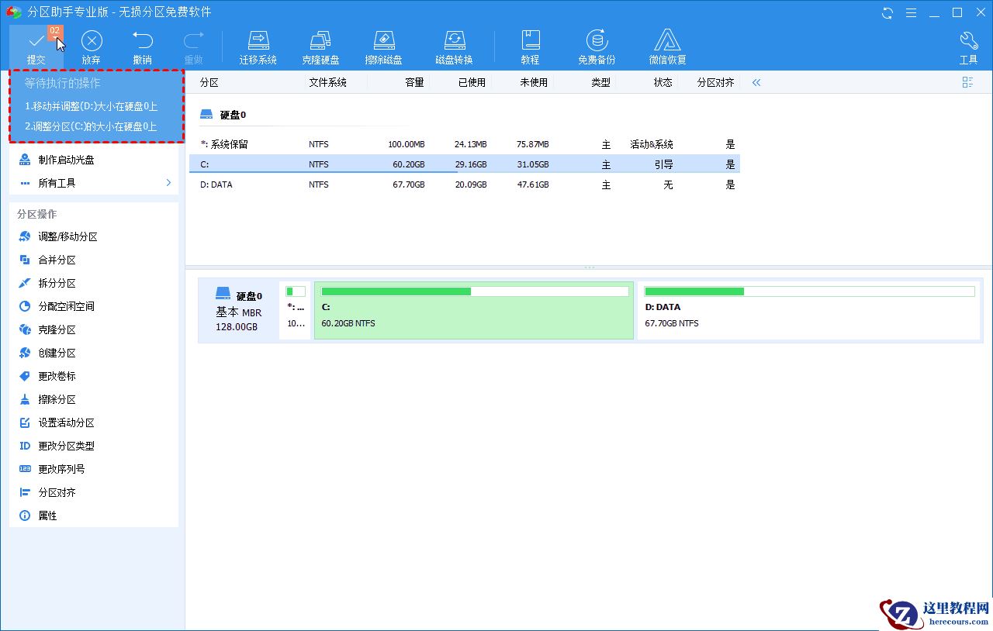Open the 工具 tools wrench icon
This screenshot has width=993, height=631.
coord(968,42)
